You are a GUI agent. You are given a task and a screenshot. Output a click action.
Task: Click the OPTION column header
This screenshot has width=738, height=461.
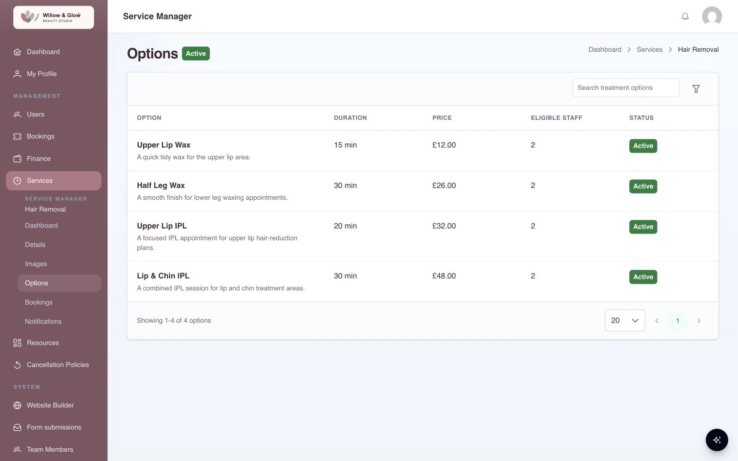click(149, 118)
